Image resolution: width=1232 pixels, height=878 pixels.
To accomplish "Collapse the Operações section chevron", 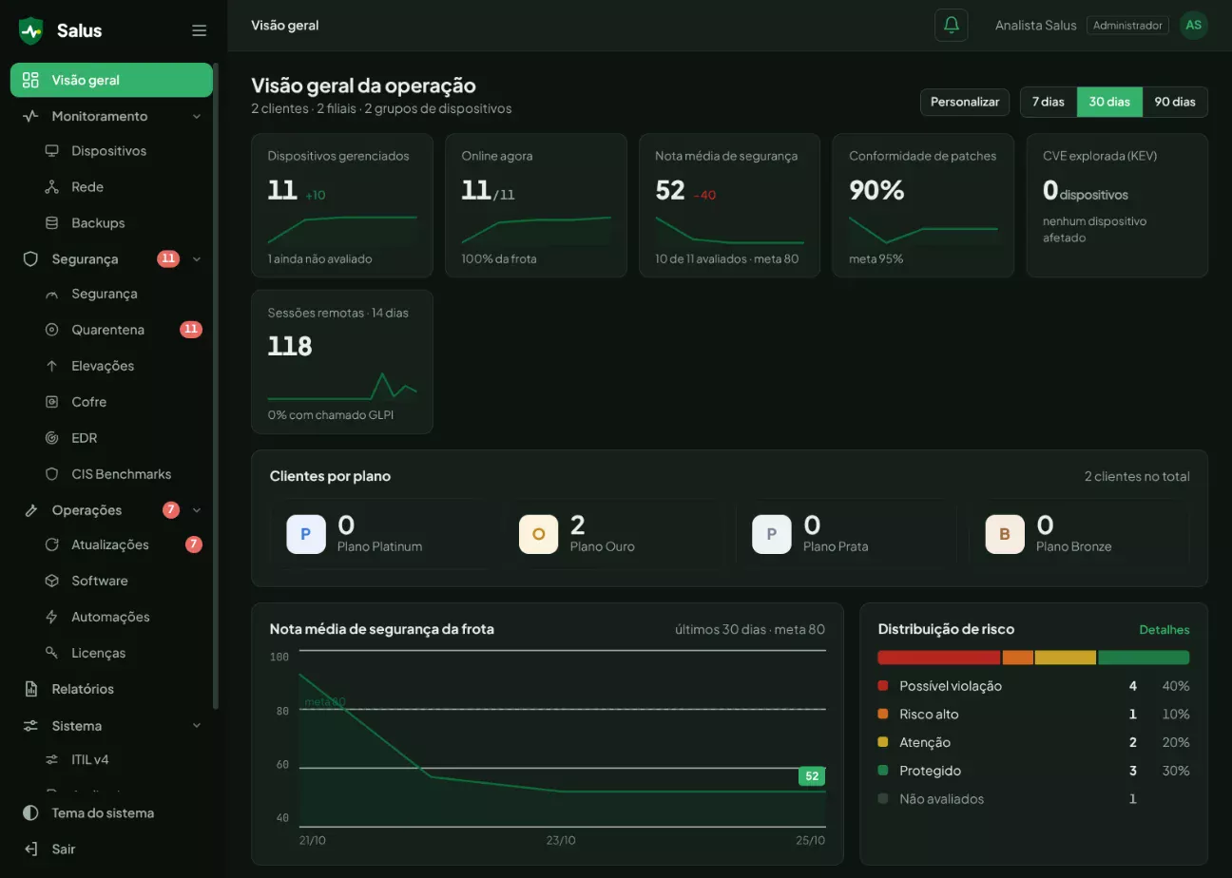I will (x=197, y=510).
